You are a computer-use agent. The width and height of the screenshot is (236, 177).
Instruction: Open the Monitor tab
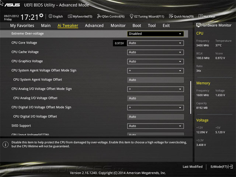118,25
